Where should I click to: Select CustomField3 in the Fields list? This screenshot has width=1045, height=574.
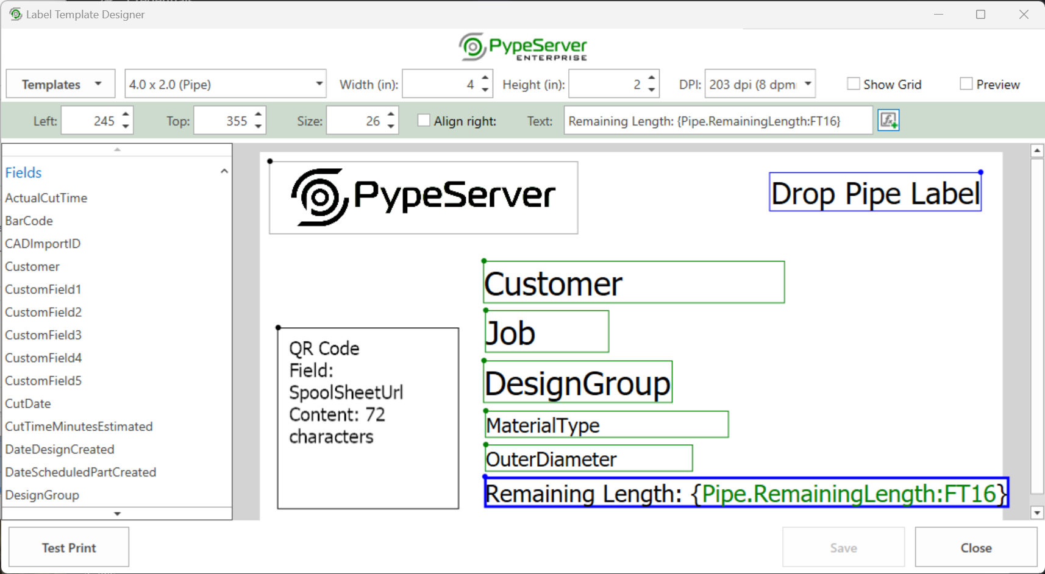pyautogui.click(x=43, y=335)
